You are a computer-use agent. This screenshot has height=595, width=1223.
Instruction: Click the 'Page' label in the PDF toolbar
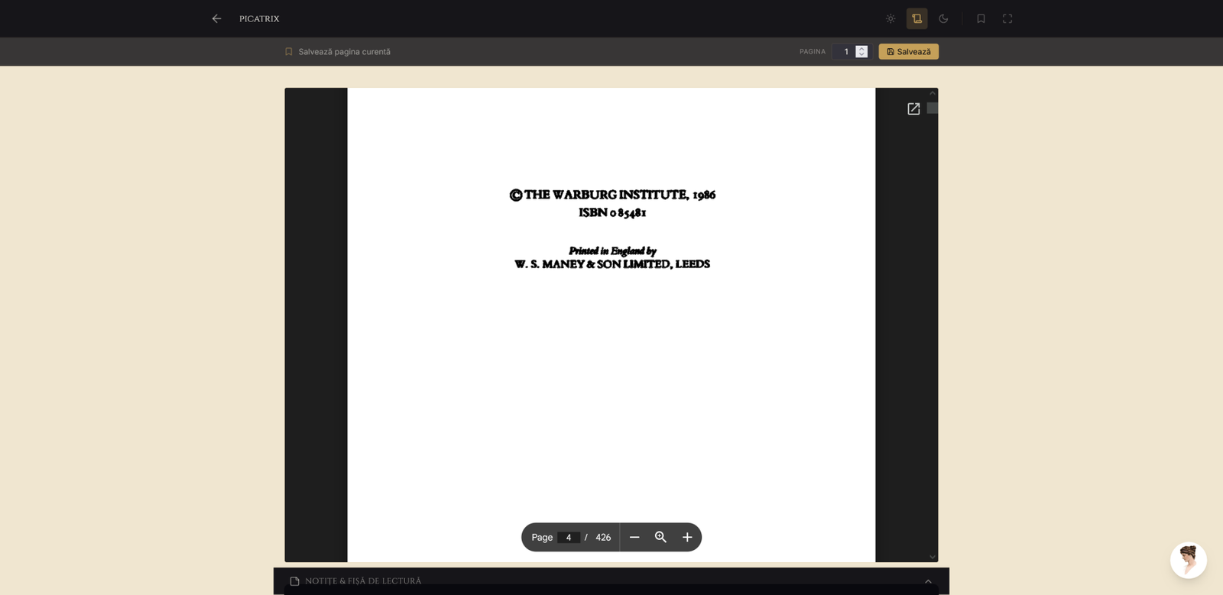(x=542, y=538)
